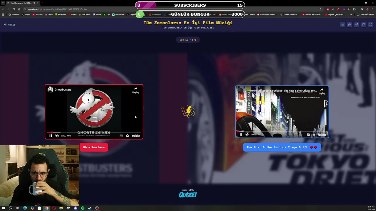The image size is (376, 211).
Task: Click the undo arrow icon in the quiz header
Action: point(342,25)
